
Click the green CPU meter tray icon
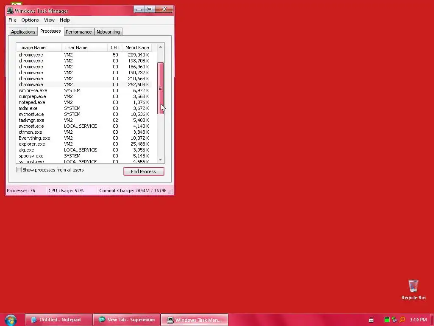click(387, 320)
